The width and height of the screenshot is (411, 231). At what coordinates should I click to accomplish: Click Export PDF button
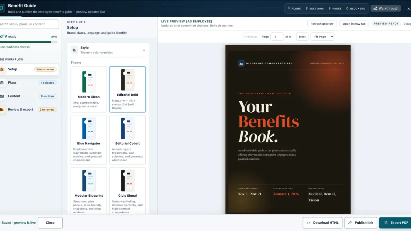pyautogui.click(x=395, y=223)
